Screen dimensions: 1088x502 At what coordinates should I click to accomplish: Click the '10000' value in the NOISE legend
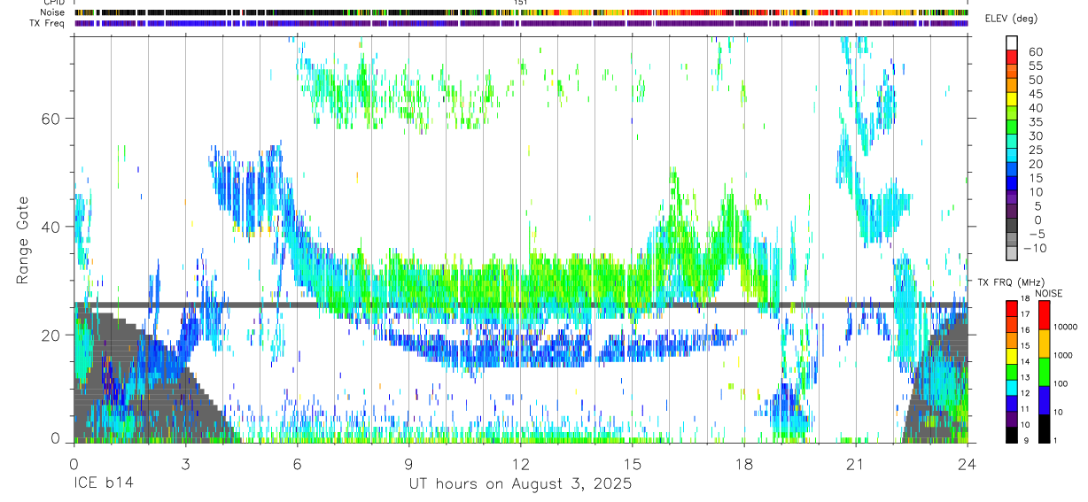coord(1065,328)
